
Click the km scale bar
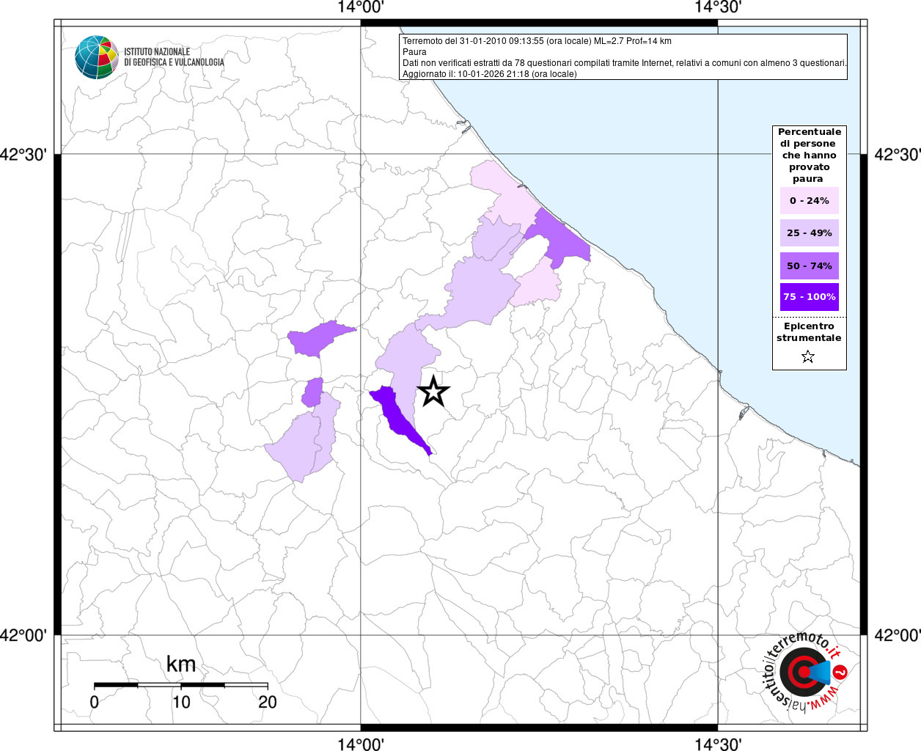pos(180,684)
